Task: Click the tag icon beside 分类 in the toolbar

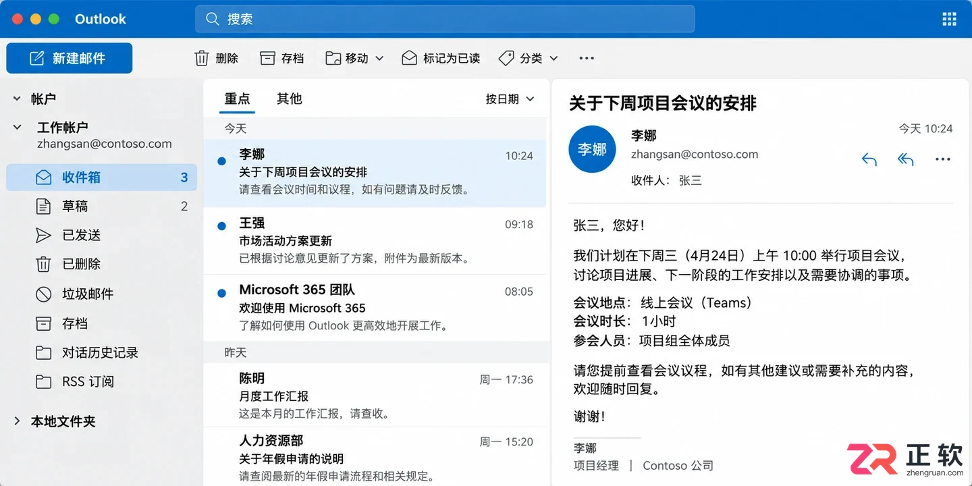Action: click(506, 59)
